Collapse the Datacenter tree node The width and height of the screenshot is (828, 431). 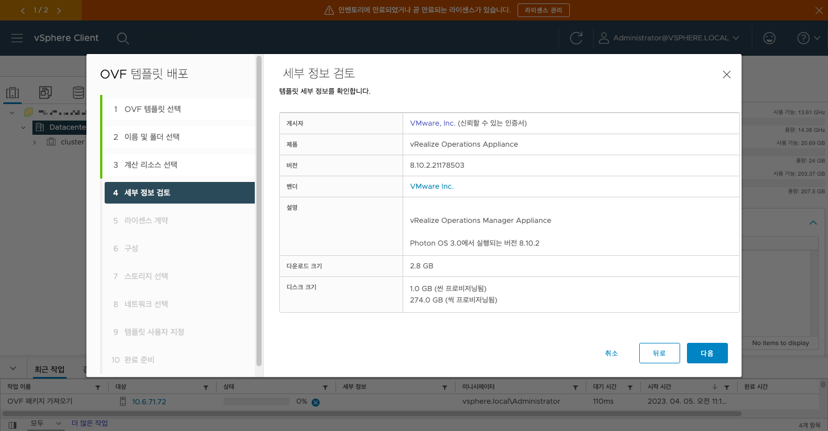click(23, 127)
